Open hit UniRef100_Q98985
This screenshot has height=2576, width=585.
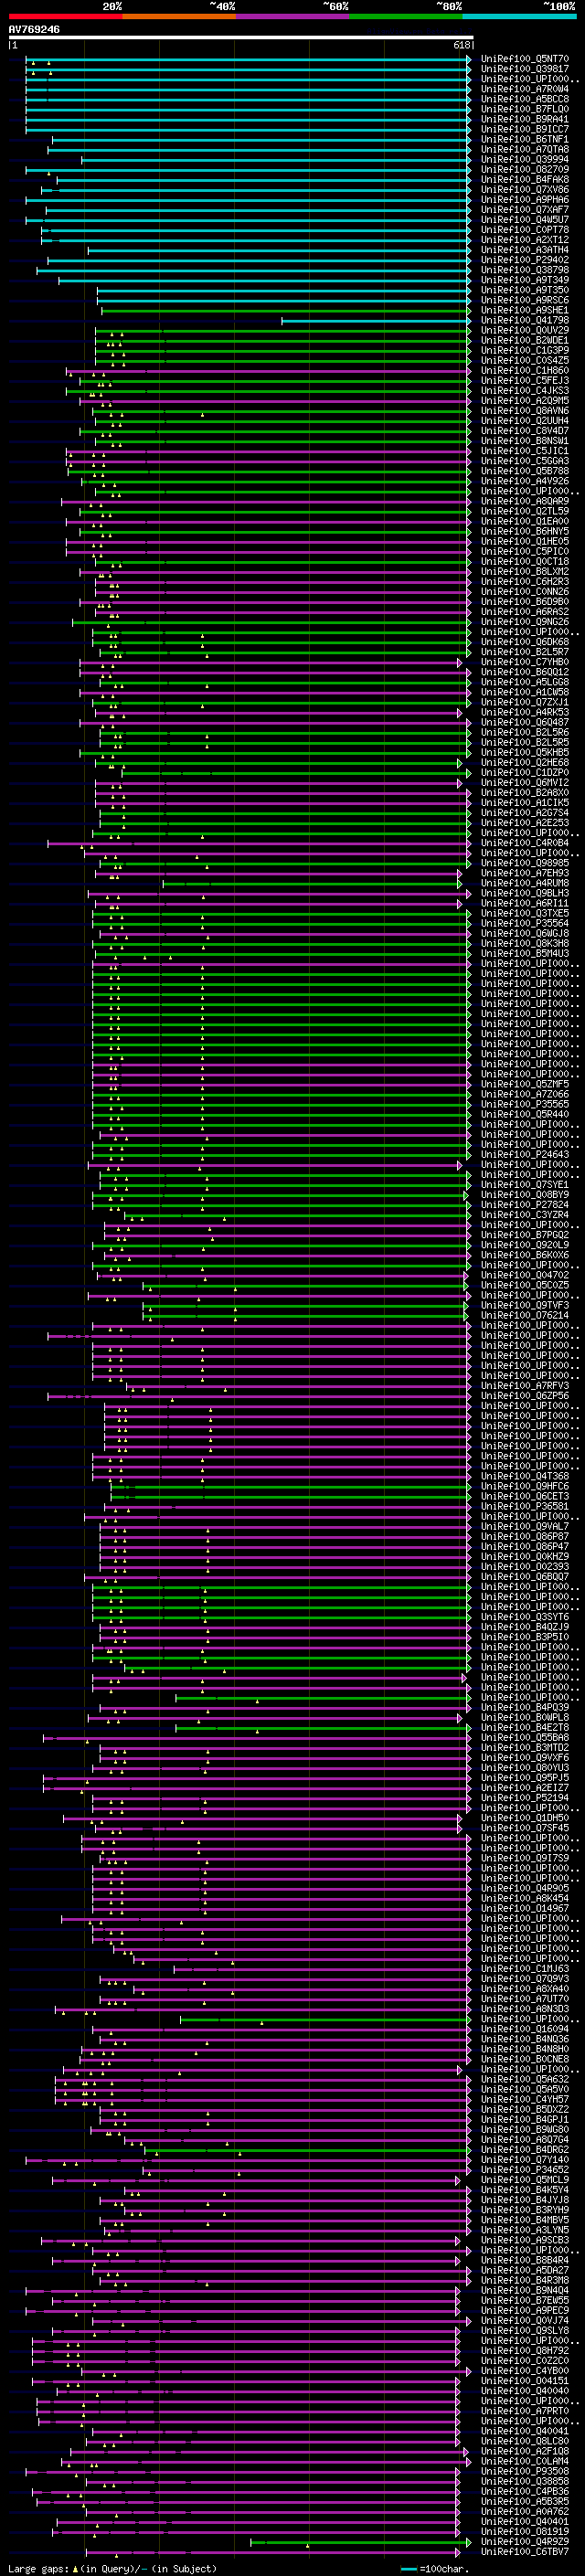525,864
